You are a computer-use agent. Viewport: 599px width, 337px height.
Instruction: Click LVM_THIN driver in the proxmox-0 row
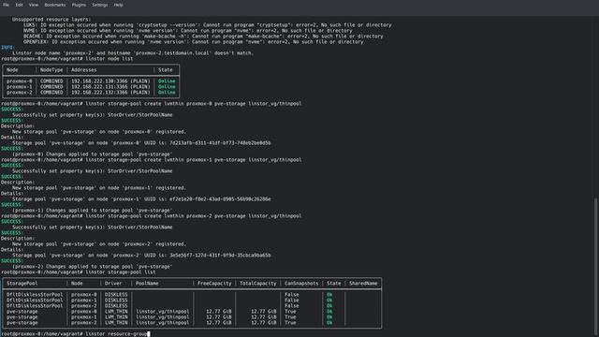pyautogui.click(x=116, y=312)
